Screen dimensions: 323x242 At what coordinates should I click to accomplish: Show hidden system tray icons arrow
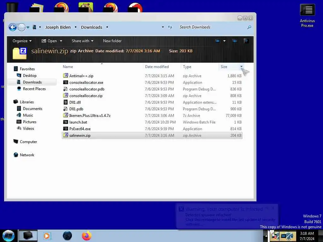click(266, 236)
